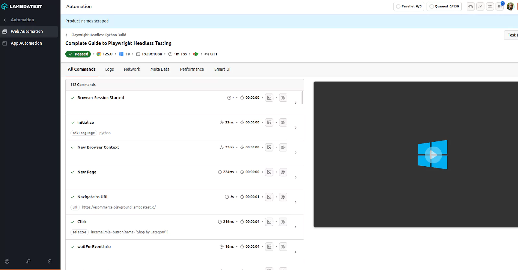Click the Product names scraped banner
This screenshot has width=518, height=270.
pyautogui.click(x=289, y=21)
